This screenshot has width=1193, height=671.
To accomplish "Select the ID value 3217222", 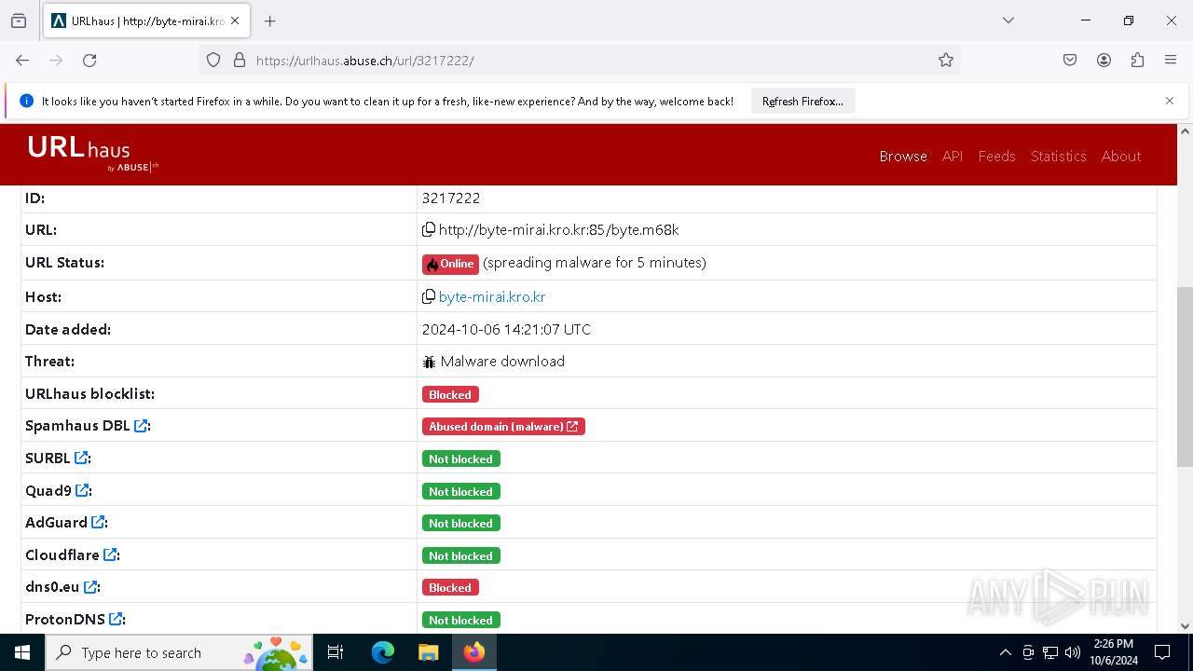I will (x=451, y=198).
